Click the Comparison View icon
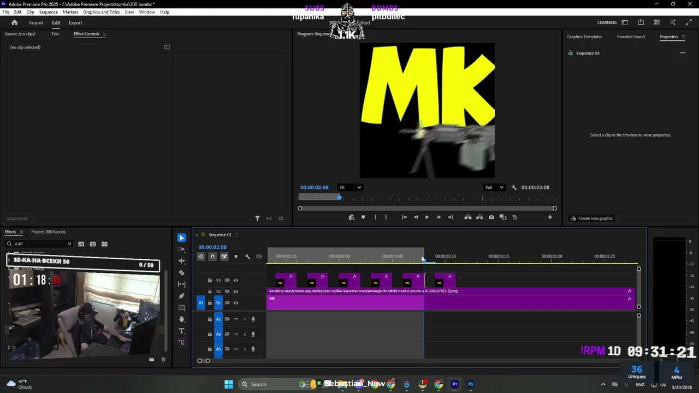Image resolution: width=699 pixels, height=393 pixels. point(503,217)
